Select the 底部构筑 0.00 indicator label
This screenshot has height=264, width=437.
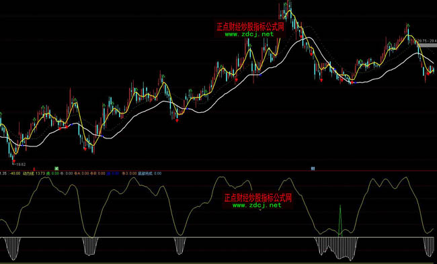point(150,173)
